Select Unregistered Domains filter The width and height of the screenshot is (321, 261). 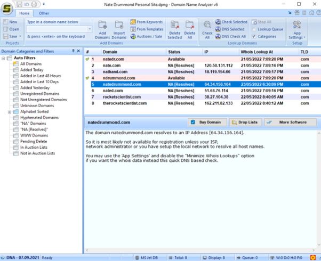click(39, 94)
